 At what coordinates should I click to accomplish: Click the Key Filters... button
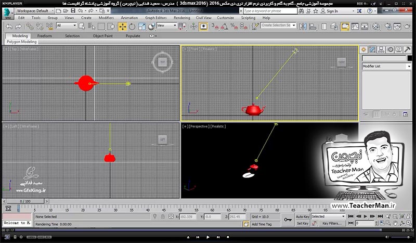(x=332, y=223)
